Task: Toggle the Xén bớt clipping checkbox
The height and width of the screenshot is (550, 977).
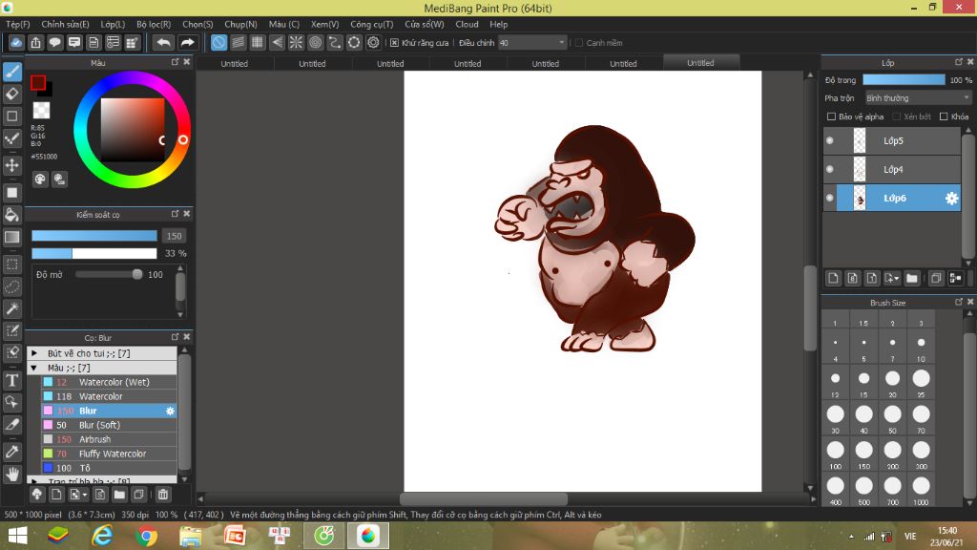Action: 897,116
